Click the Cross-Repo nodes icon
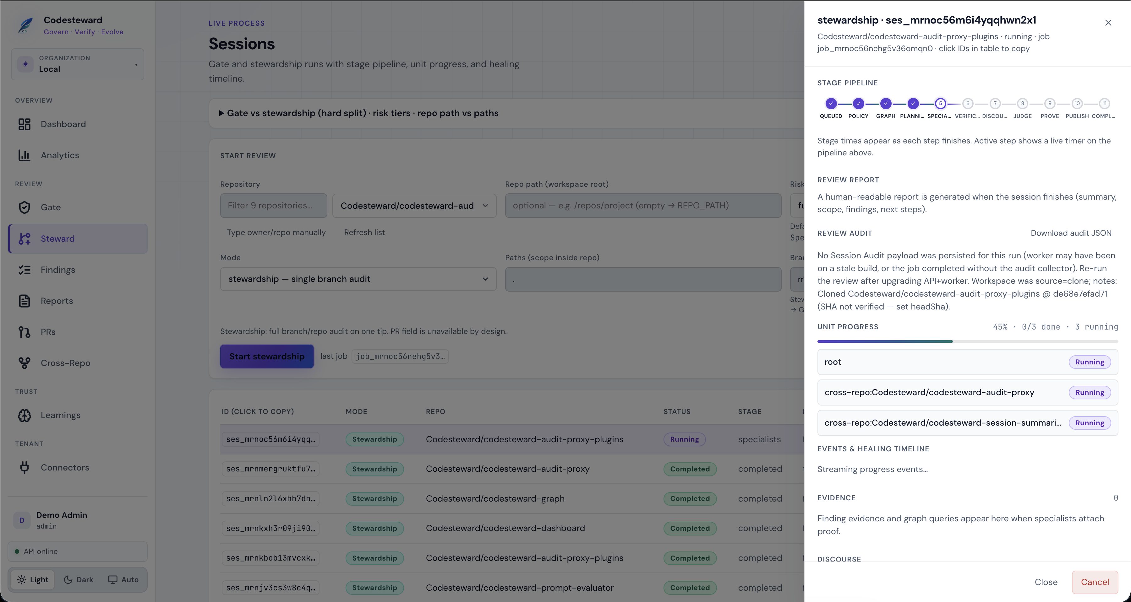1131x602 pixels. 24,363
